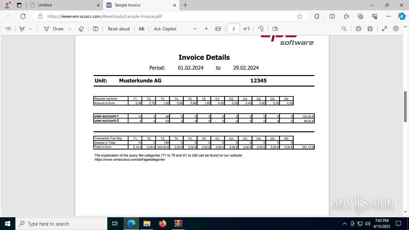Show the PDF table of contents
Viewport: 409px width, 230px height.
click(x=9, y=29)
